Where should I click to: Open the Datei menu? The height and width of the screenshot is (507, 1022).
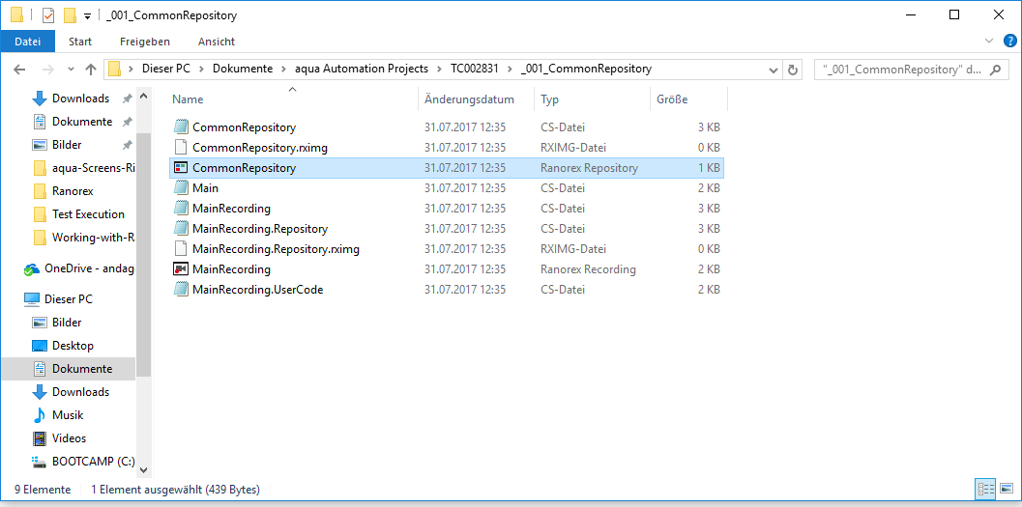tap(28, 42)
